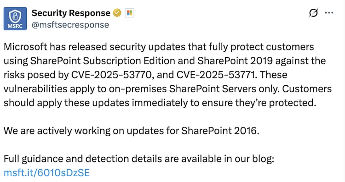Open the three-dot more options menu

(329, 13)
